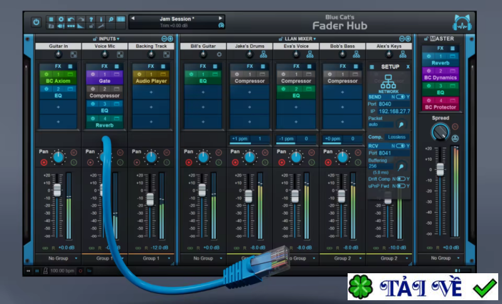Click the three-dots toolbar icon
The width and height of the screenshot is (502, 304).
[71, 26]
